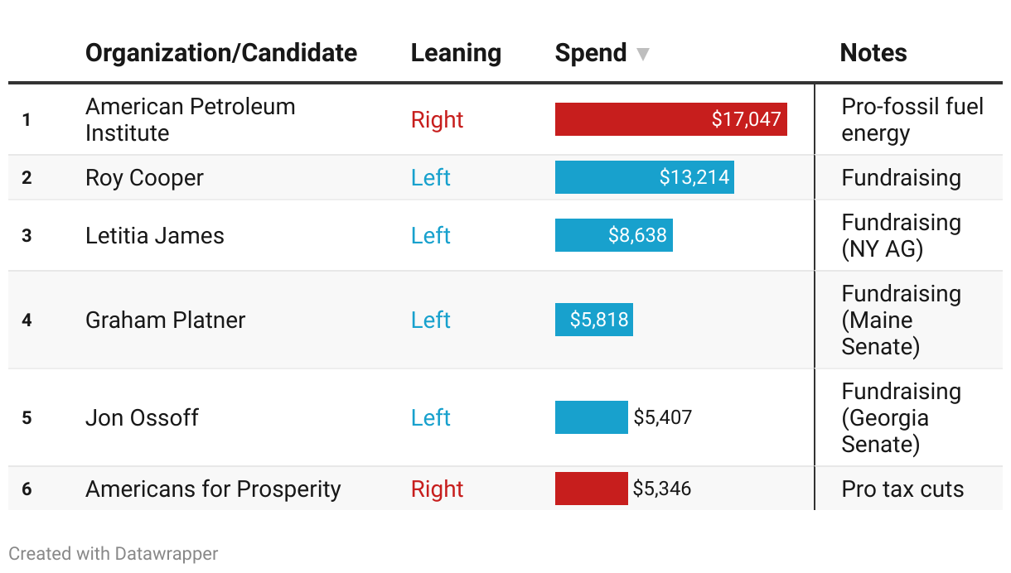1011x573 pixels.
Task: Select the Pro-fossil fuel energy note
Action: [912, 119]
